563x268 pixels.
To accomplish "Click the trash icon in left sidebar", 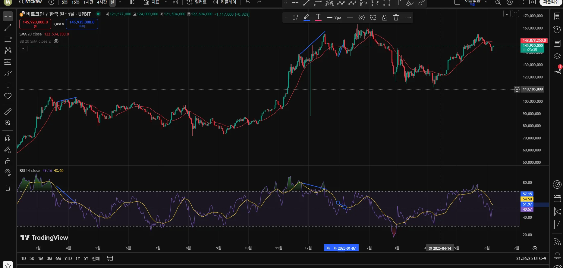I will 8,188.
